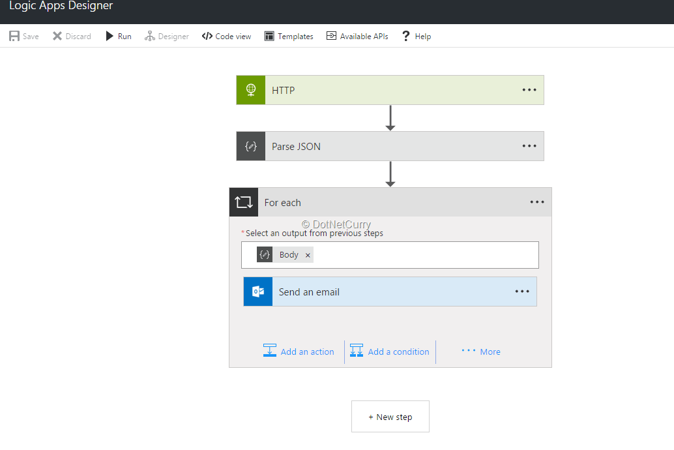The image size is (674, 450).
Task: Click the Discard label in toolbar
Action: pyautogui.click(x=78, y=37)
